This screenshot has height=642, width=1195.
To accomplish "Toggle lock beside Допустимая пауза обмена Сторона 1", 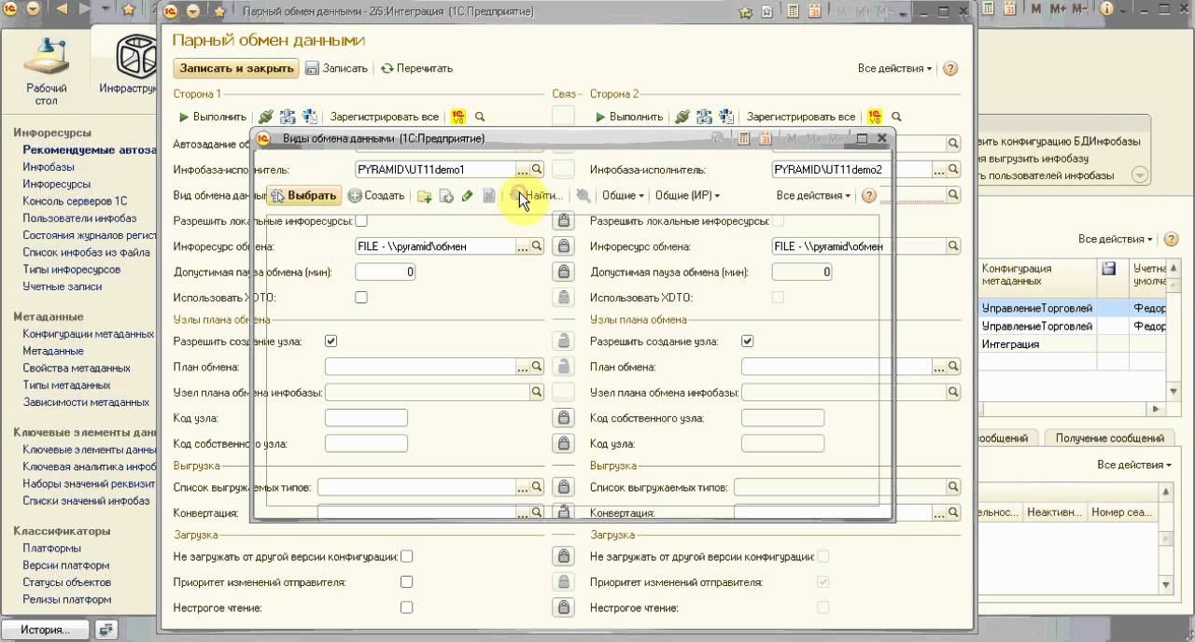I will (x=563, y=272).
